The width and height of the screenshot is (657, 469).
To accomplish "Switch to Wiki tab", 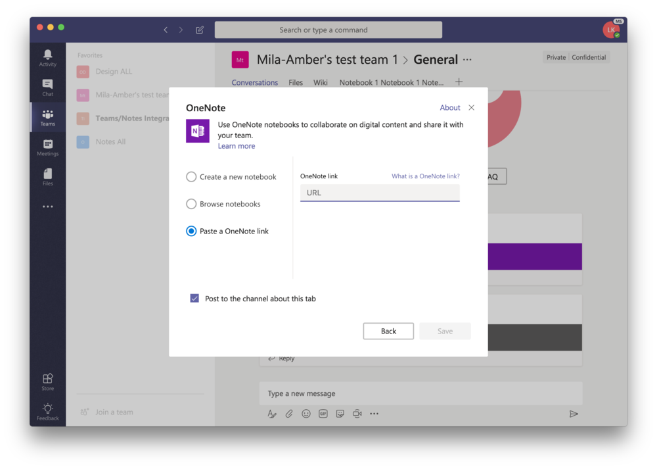I will [x=321, y=83].
